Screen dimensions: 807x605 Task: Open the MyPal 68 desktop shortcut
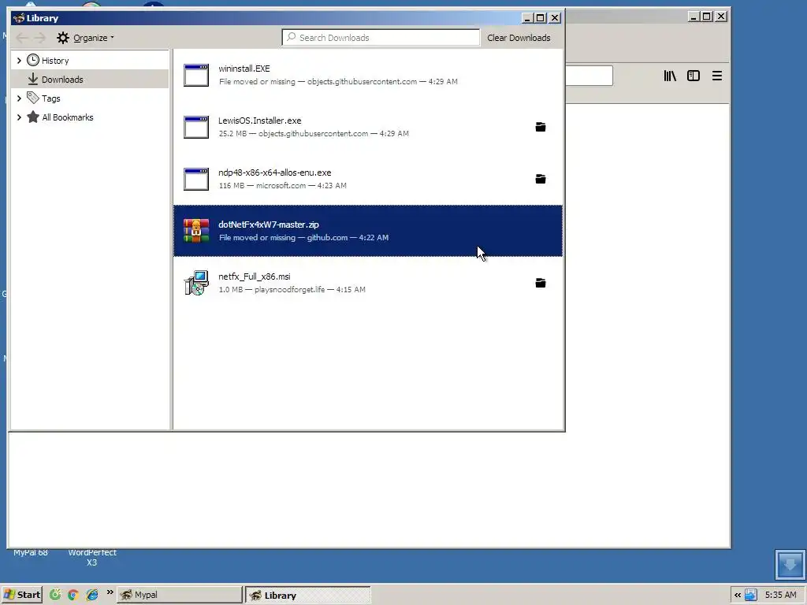(31, 552)
